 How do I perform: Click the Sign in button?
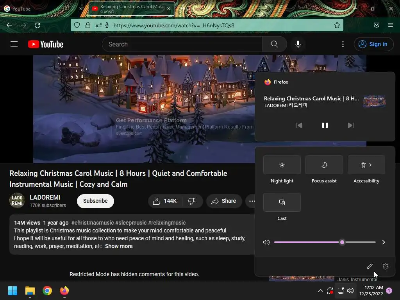pyautogui.click(x=373, y=44)
